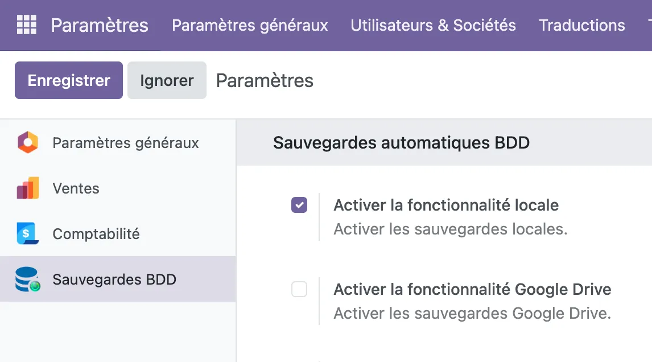The image size is (652, 362).
Task: Open Paramètres généraux in the top navbar
Action: click(250, 26)
